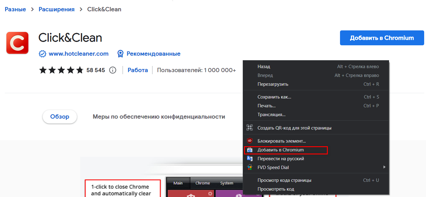The image size is (426, 197).
Task: Click the five-star rating
Action: [61, 70]
